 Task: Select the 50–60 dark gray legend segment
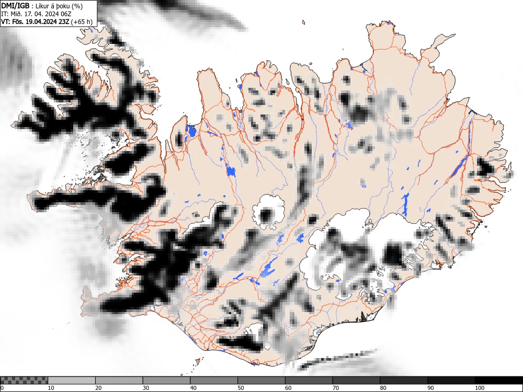[x=261, y=381]
